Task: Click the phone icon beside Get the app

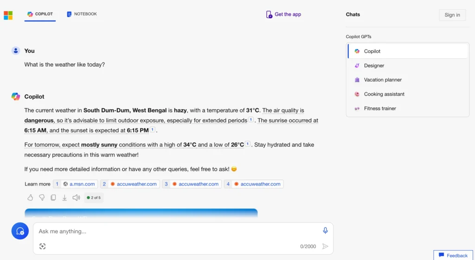Action: tap(269, 14)
